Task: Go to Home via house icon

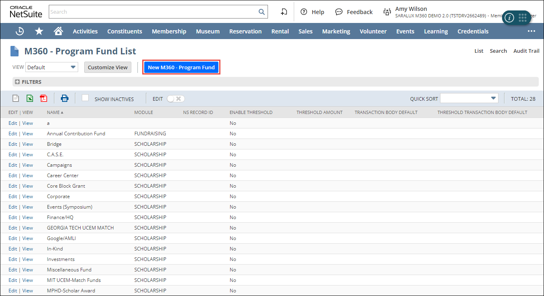Action: (x=58, y=31)
